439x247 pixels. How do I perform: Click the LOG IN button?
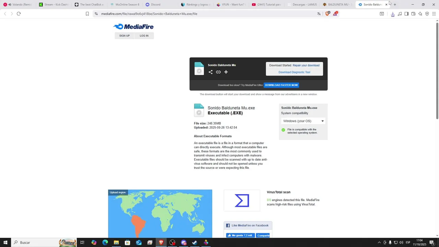(x=144, y=36)
